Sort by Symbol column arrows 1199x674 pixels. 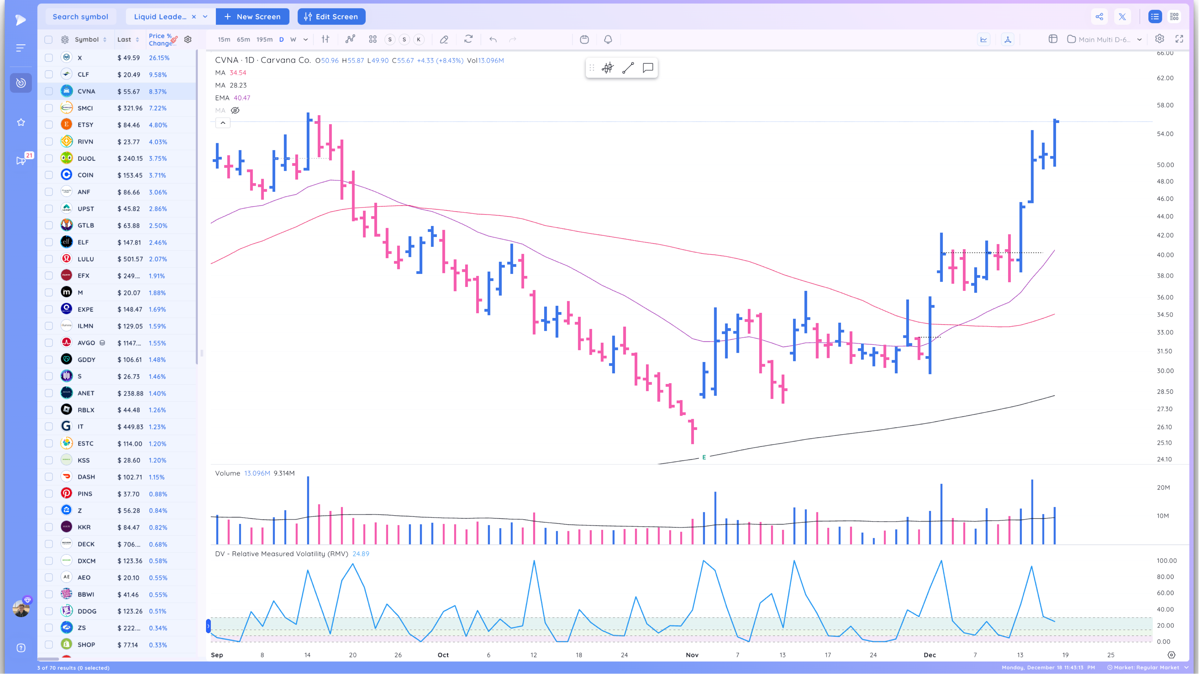pos(105,40)
